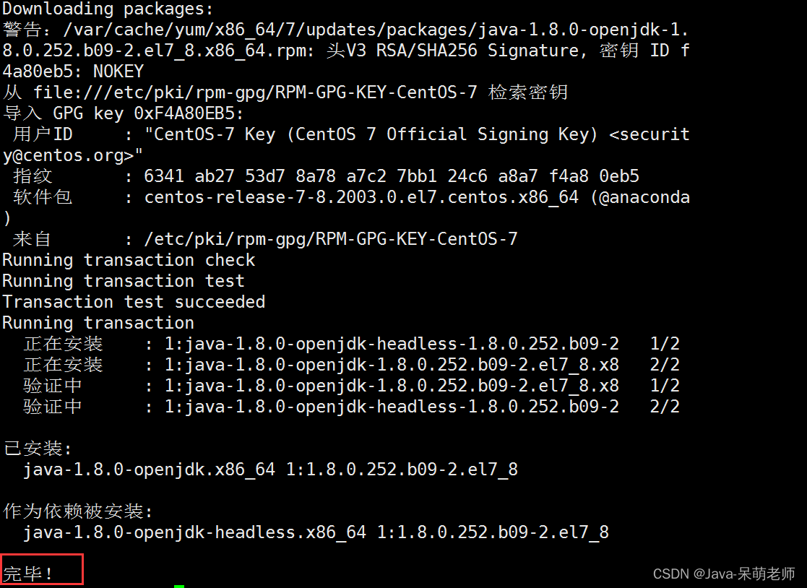The height and width of the screenshot is (588, 807).
Task: Click the red-boxed 完毕! text
Action: pyautogui.click(x=29, y=574)
